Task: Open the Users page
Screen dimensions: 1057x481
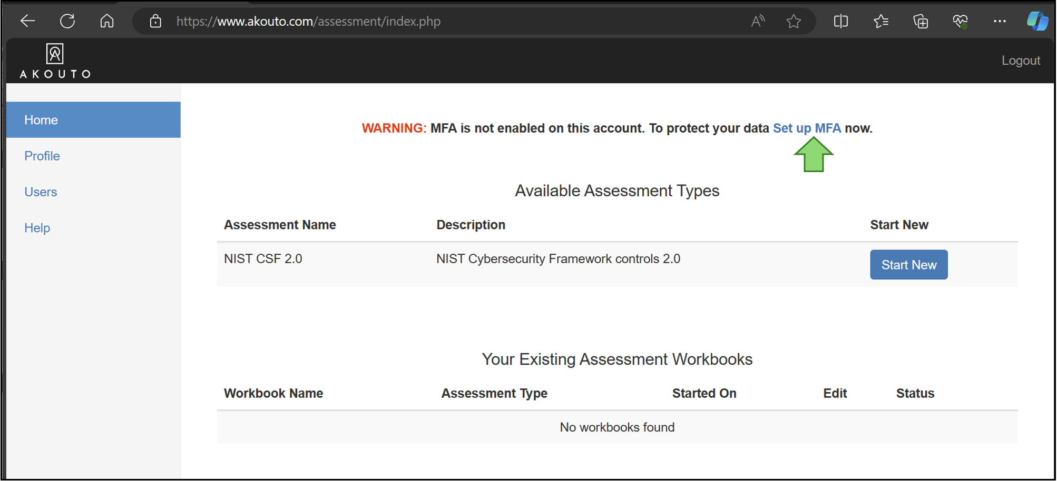Action: pyautogui.click(x=41, y=192)
